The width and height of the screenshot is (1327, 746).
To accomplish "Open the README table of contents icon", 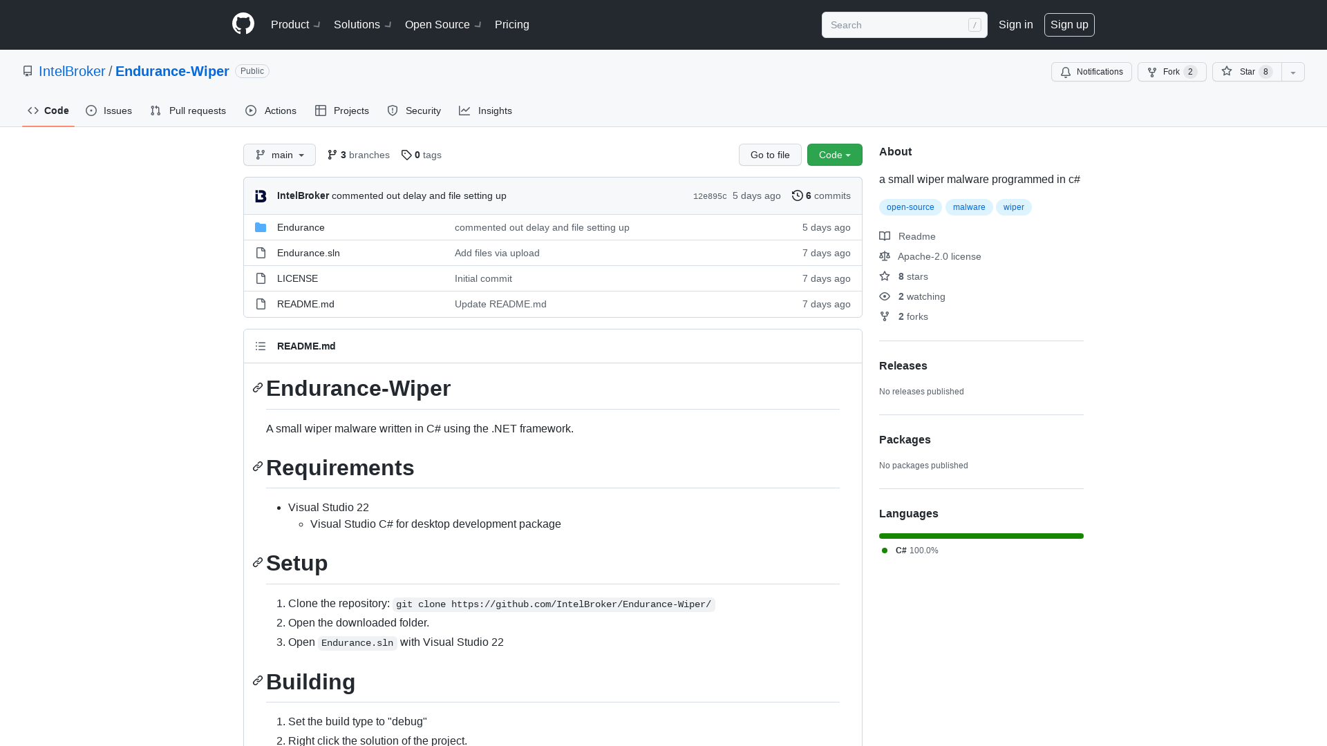I will [261, 346].
